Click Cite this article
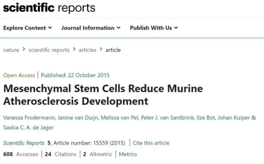Image resolution: width=264 pixels, height=164 pixels. [151, 143]
